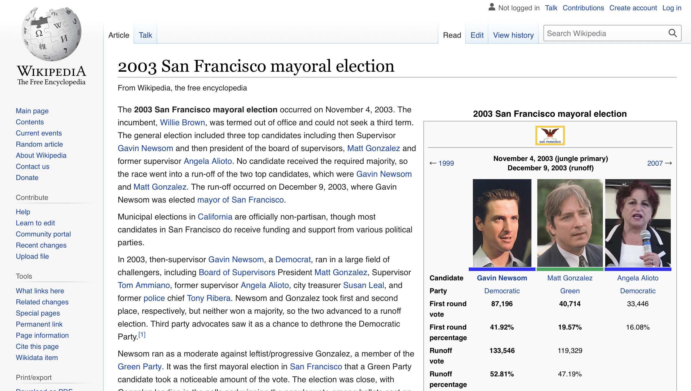
Task: Click the user avatar icon beside Not logged in
Action: point(492,7)
